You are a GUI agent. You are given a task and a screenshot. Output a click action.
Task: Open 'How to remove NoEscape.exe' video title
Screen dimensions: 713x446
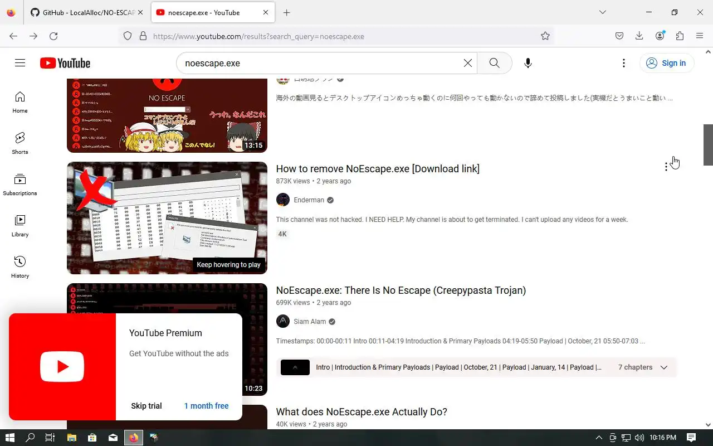(x=378, y=169)
